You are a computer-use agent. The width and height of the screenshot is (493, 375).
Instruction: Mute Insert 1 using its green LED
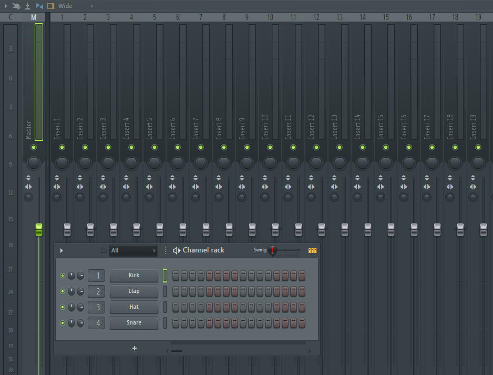(x=62, y=147)
